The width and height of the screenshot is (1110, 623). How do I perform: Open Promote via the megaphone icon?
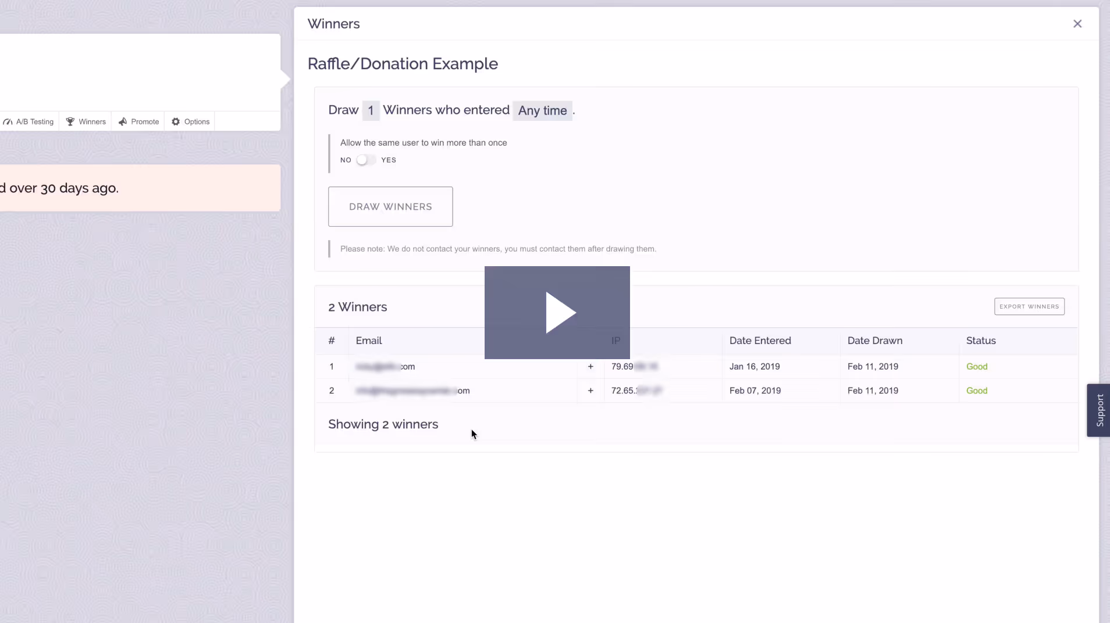pyautogui.click(x=123, y=121)
